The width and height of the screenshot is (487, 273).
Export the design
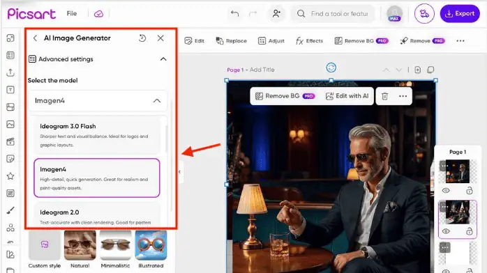[460, 14]
